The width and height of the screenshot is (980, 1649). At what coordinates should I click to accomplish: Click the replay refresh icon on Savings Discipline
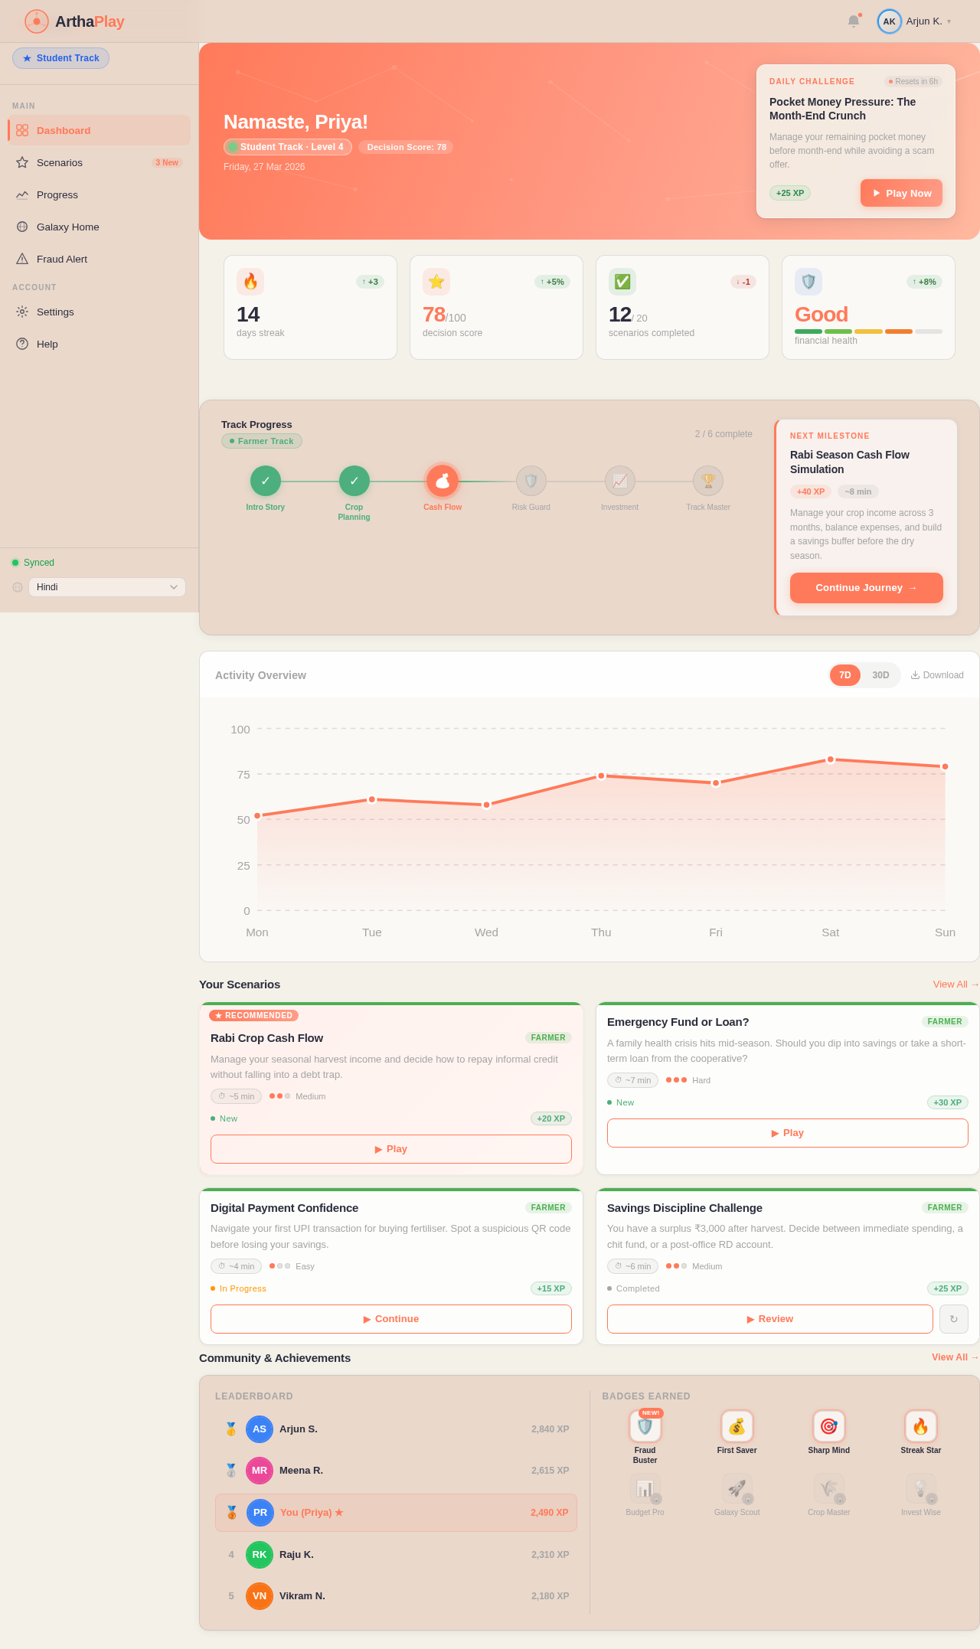(954, 1319)
